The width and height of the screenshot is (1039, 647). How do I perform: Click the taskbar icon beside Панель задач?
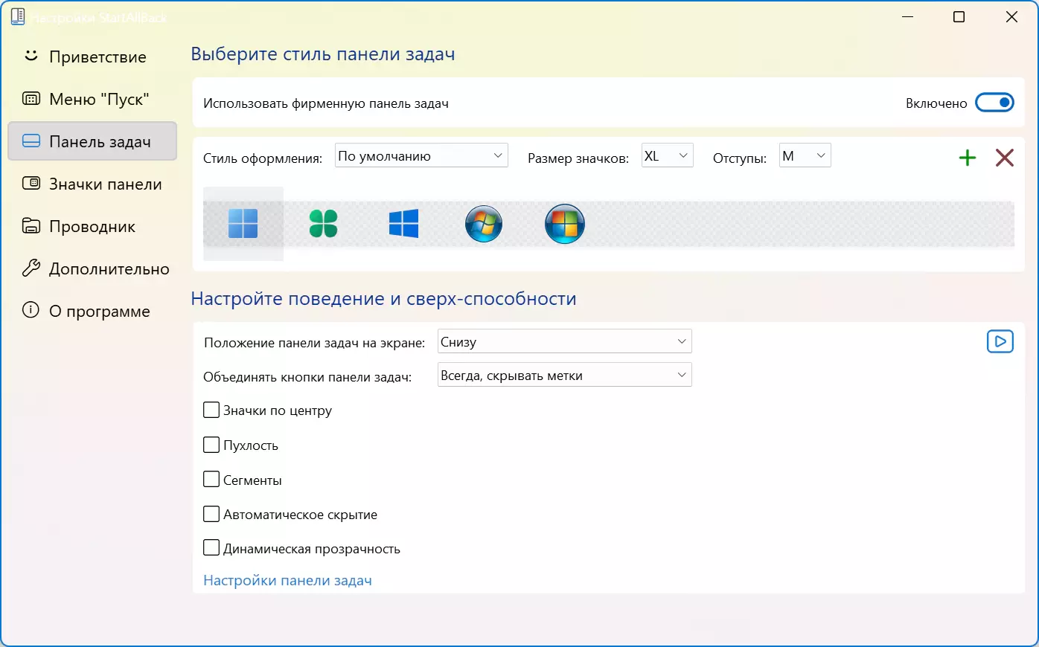[x=31, y=141]
